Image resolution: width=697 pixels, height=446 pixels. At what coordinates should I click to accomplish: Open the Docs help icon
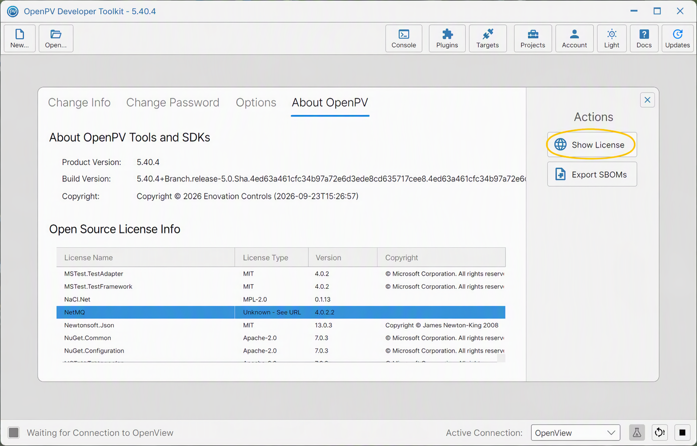(x=644, y=38)
